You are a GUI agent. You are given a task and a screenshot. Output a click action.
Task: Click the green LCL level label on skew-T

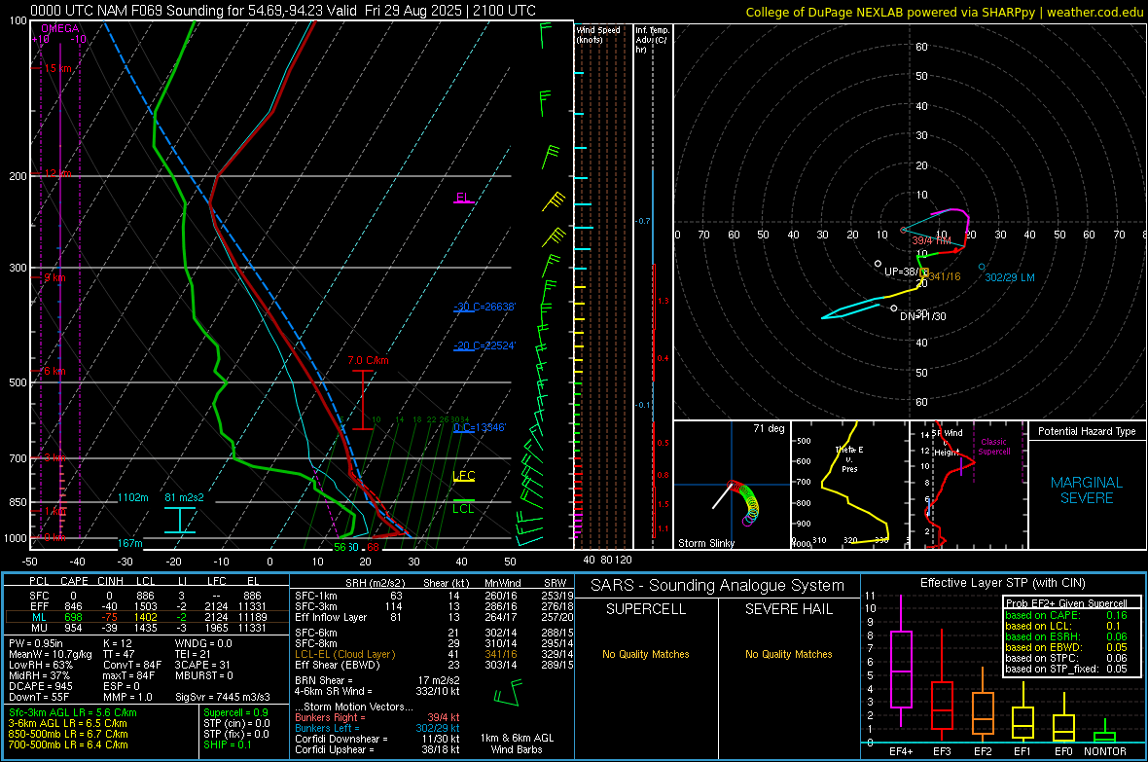coord(463,509)
